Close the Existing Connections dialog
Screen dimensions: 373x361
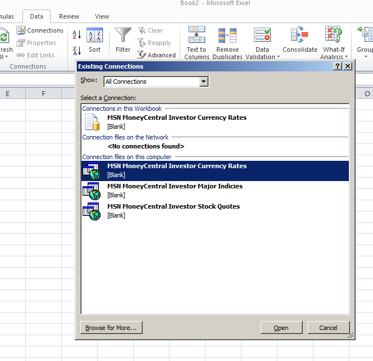[x=348, y=66]
